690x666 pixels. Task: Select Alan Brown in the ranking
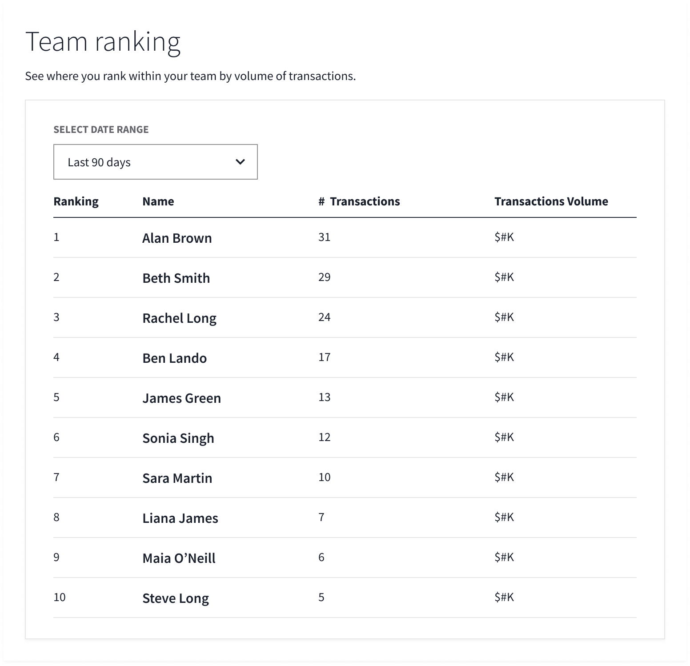pyautogui.click(x=177, y=238)
